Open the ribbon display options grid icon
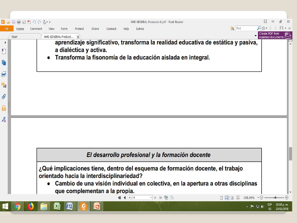Viewport: 297px width, 223px height. click(265, 21)
